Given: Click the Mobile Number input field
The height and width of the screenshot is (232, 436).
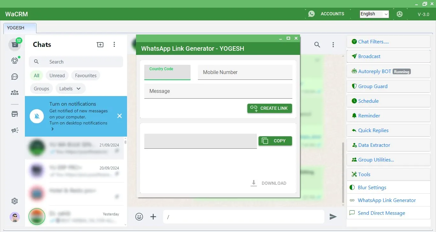Looking at the screenshot, I should click(x=245, y=72).
